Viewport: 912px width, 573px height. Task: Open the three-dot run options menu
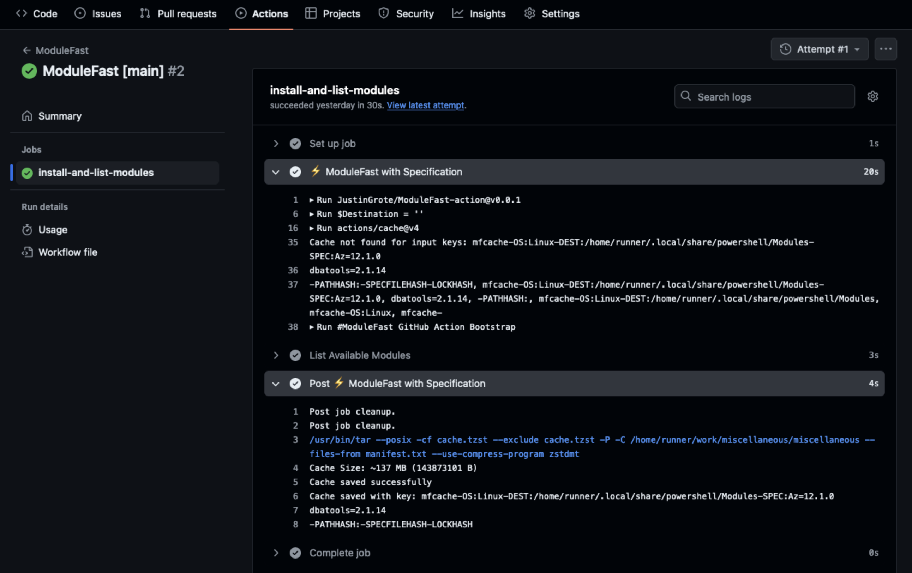coord(886,49)
